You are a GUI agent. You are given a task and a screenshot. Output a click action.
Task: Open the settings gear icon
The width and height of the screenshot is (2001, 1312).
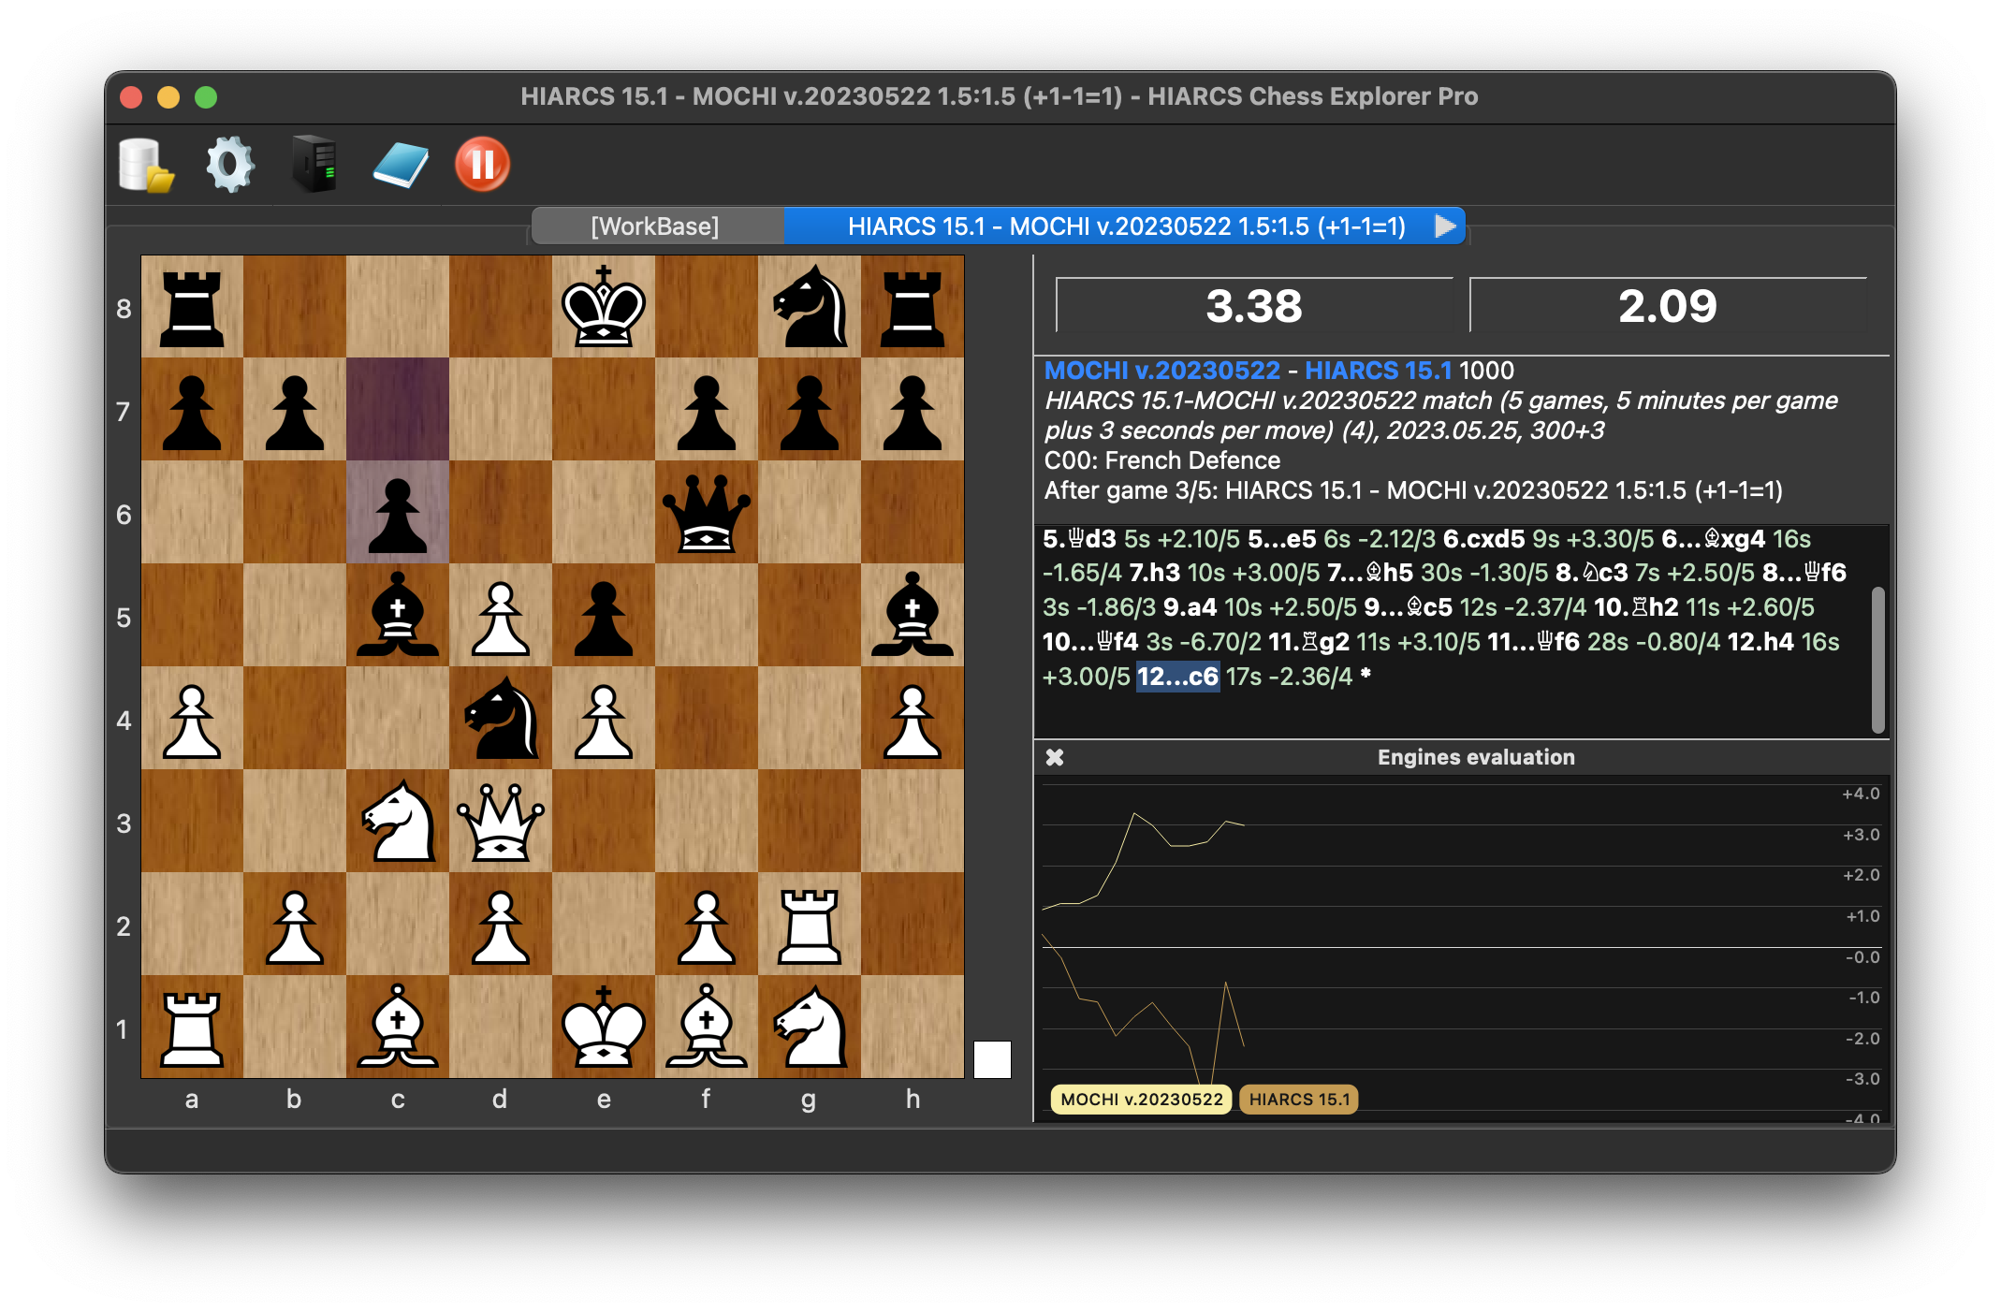click(x=229, y=165)
